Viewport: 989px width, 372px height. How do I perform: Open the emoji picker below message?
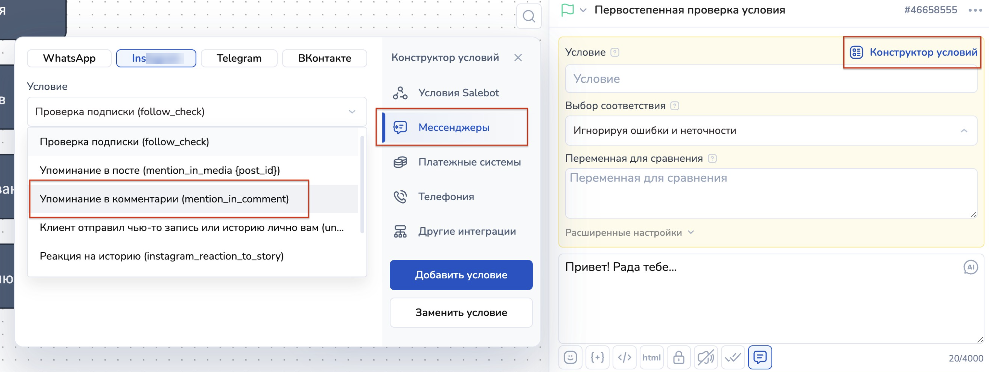click(570, 357)
